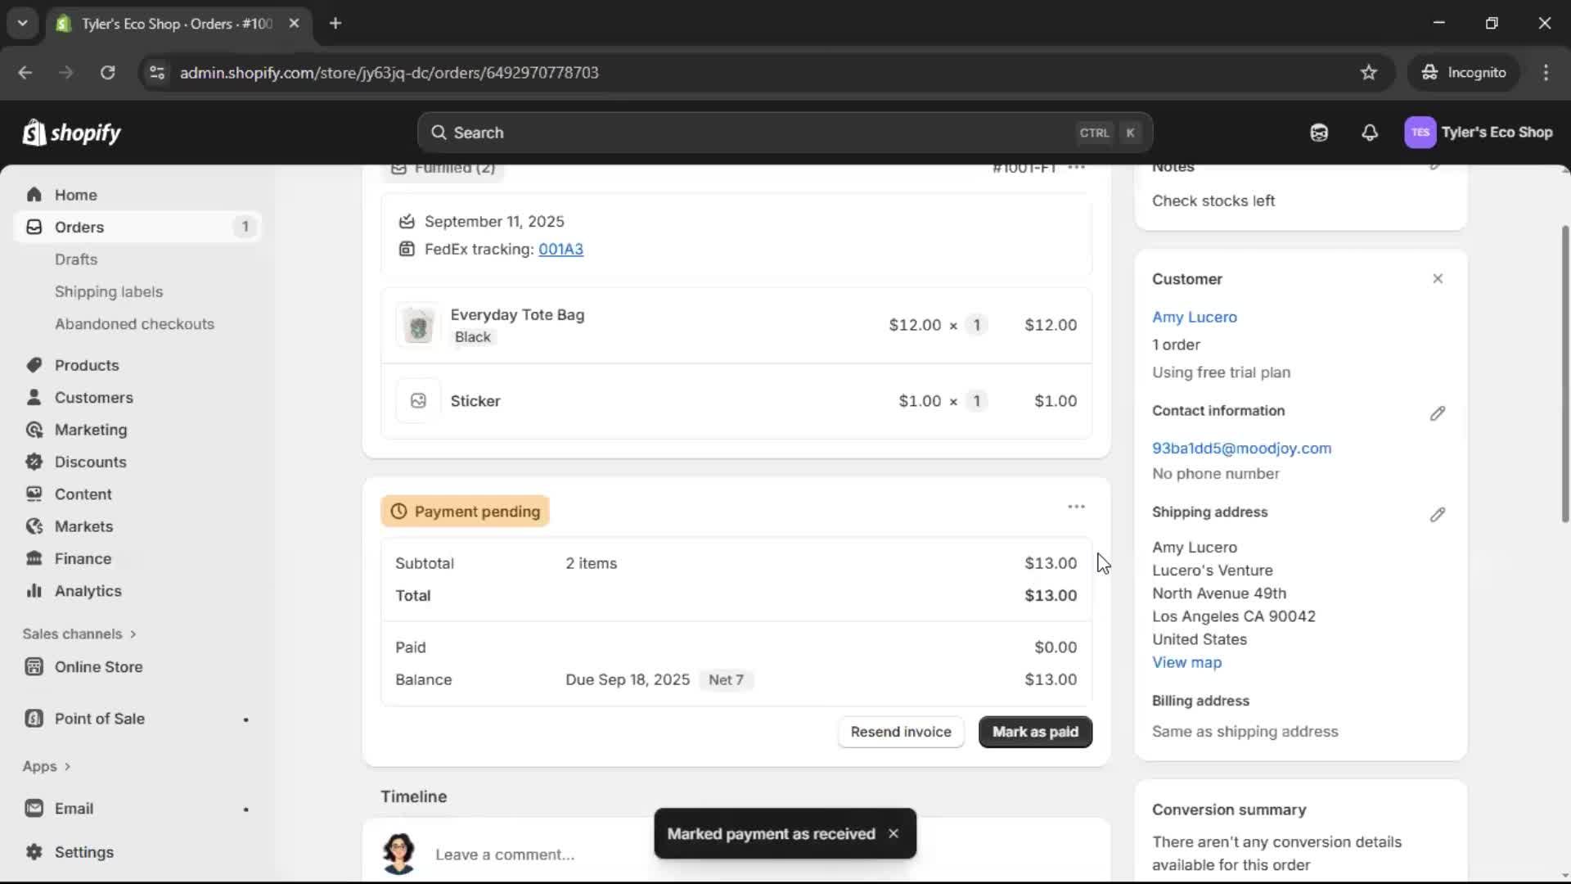Click the Everyday Tote Bag thumbnail
Viewport: 1571px width, 884px height.
pos(418,324)
